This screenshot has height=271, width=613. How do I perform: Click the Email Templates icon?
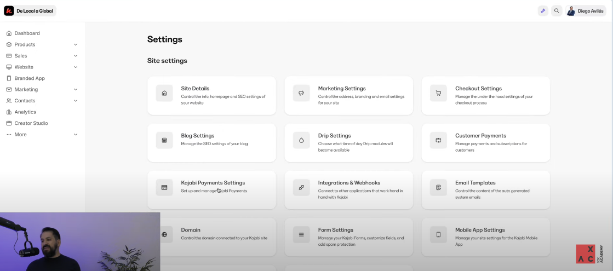tap(439, 187)
